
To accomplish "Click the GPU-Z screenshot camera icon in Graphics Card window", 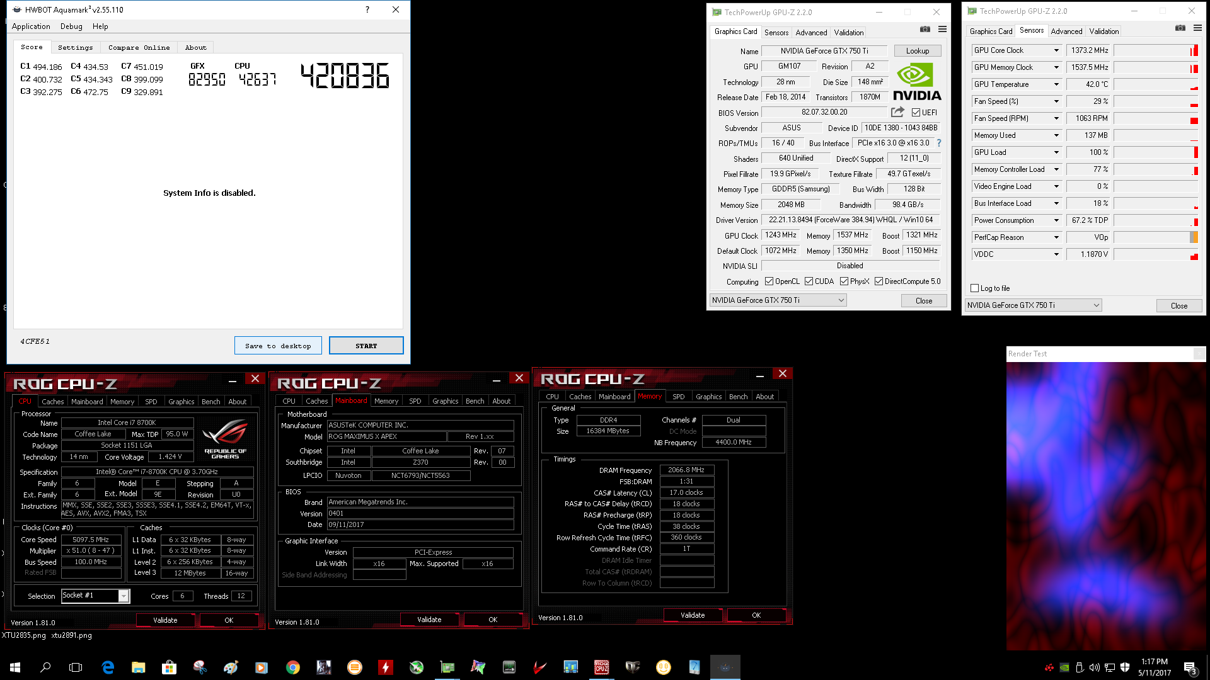I will pos(925,30).
